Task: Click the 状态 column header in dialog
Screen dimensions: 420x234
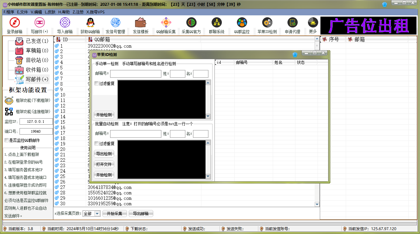Action: coord(306,63)
